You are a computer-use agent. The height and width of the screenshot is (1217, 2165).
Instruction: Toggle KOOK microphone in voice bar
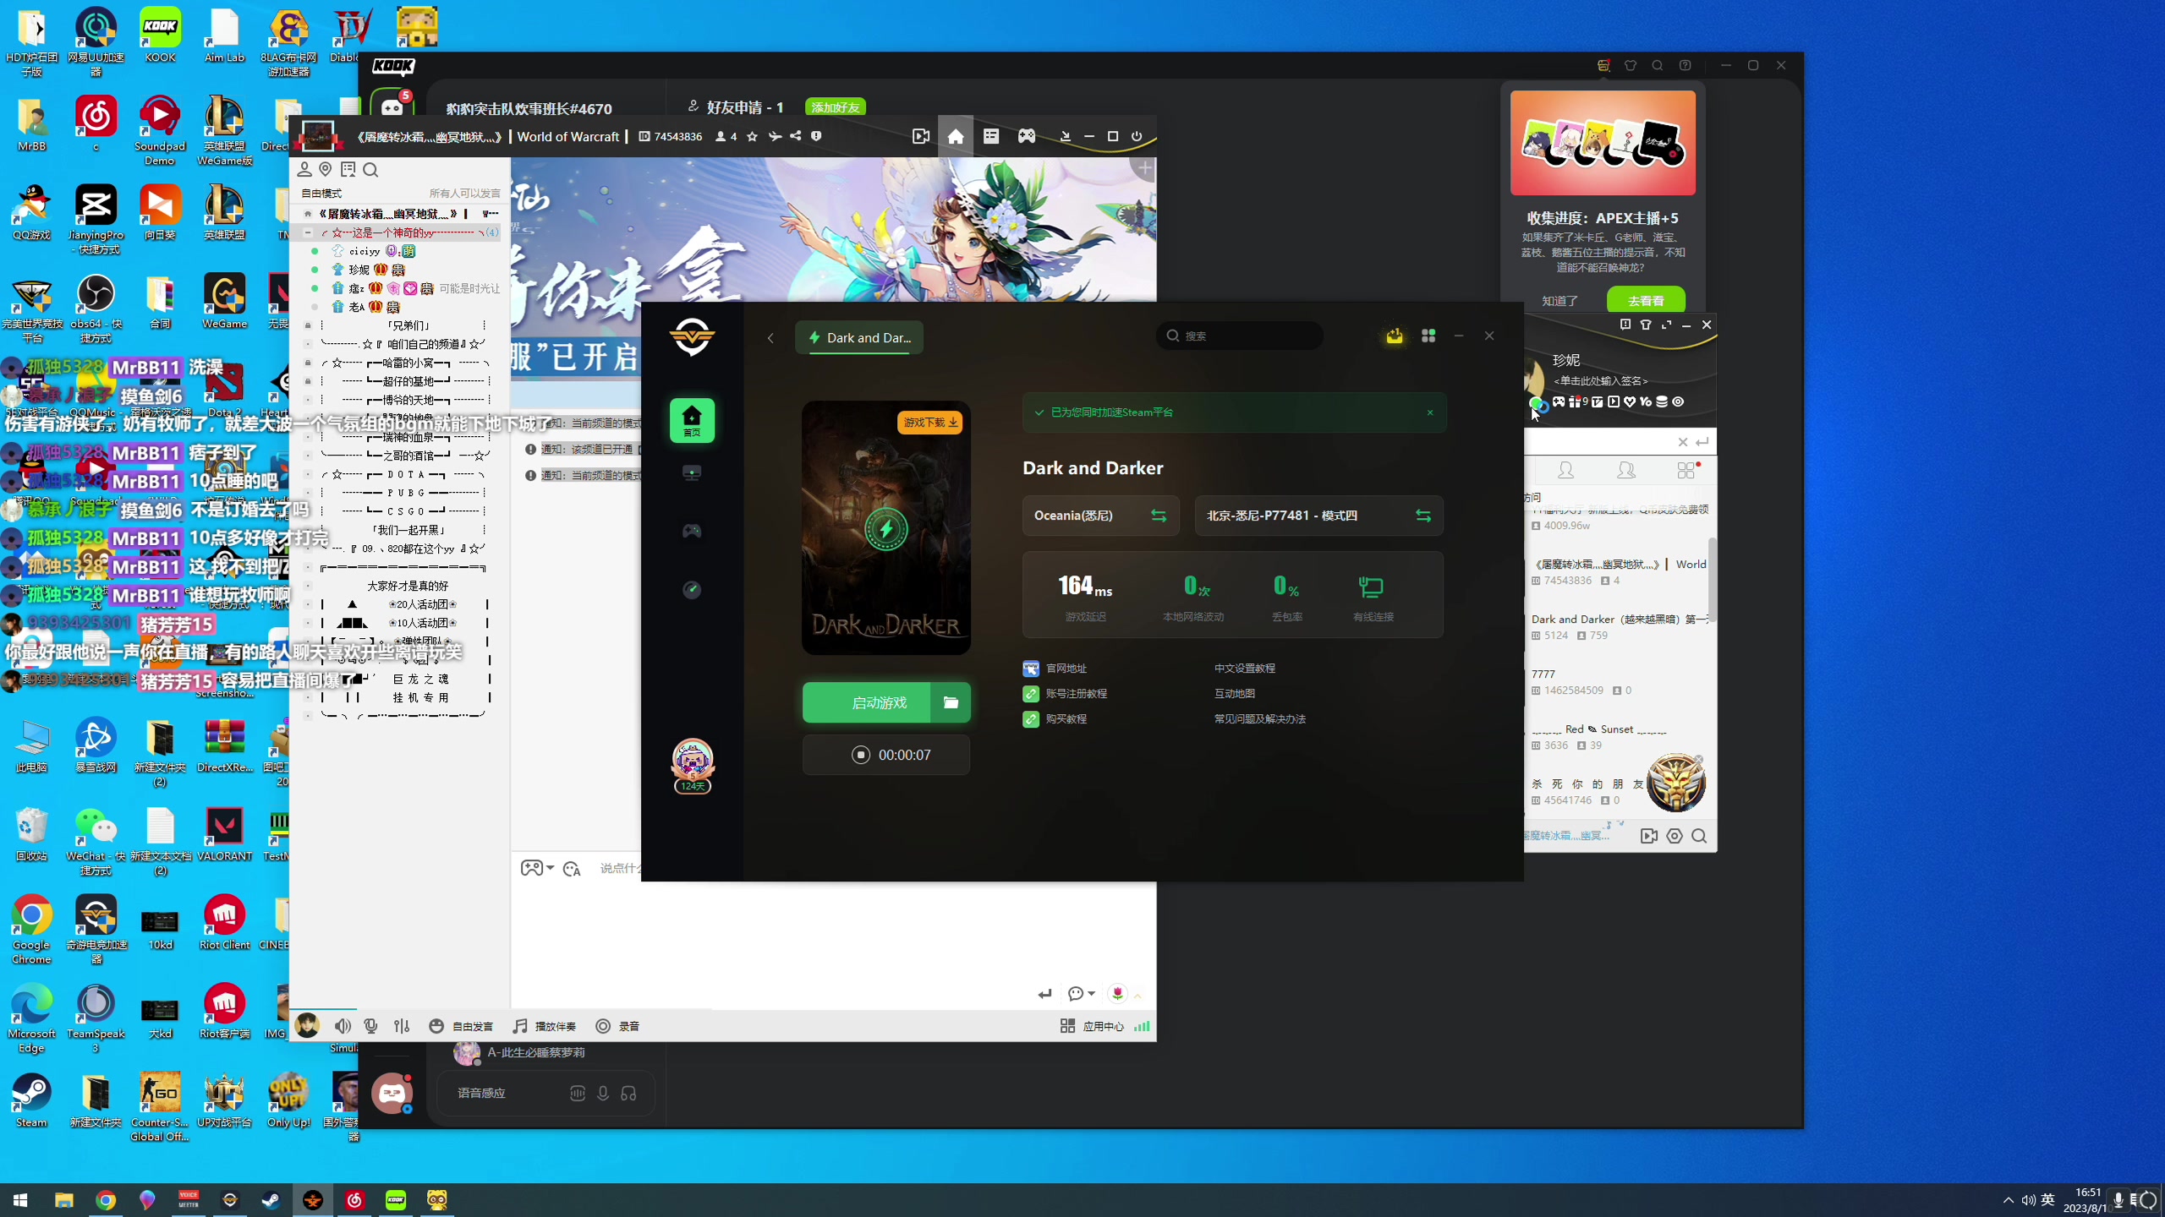click(603, 1094)
